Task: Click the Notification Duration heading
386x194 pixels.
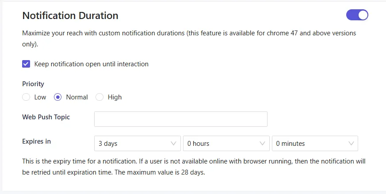Action: (x=70, y=16)
